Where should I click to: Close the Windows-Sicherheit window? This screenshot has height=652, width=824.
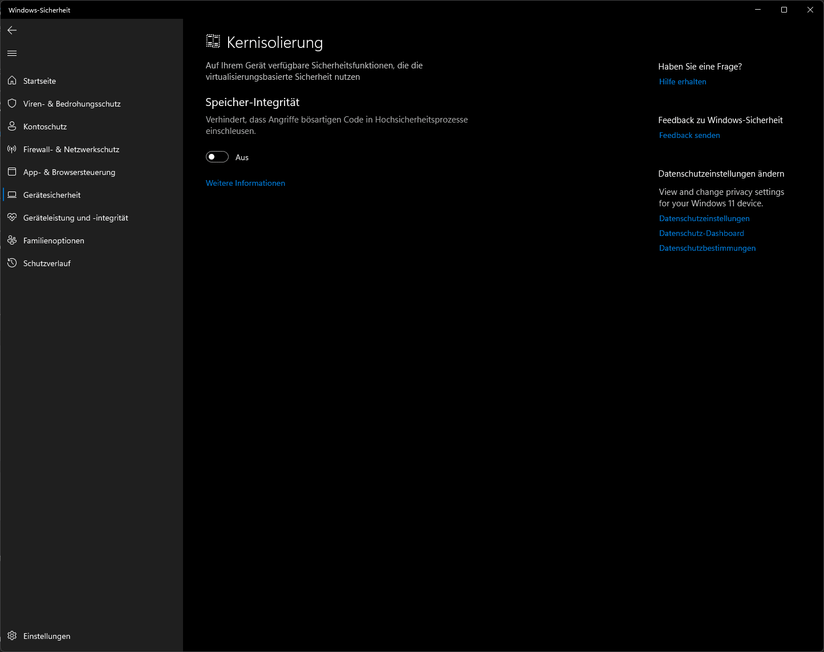(810, 10)
